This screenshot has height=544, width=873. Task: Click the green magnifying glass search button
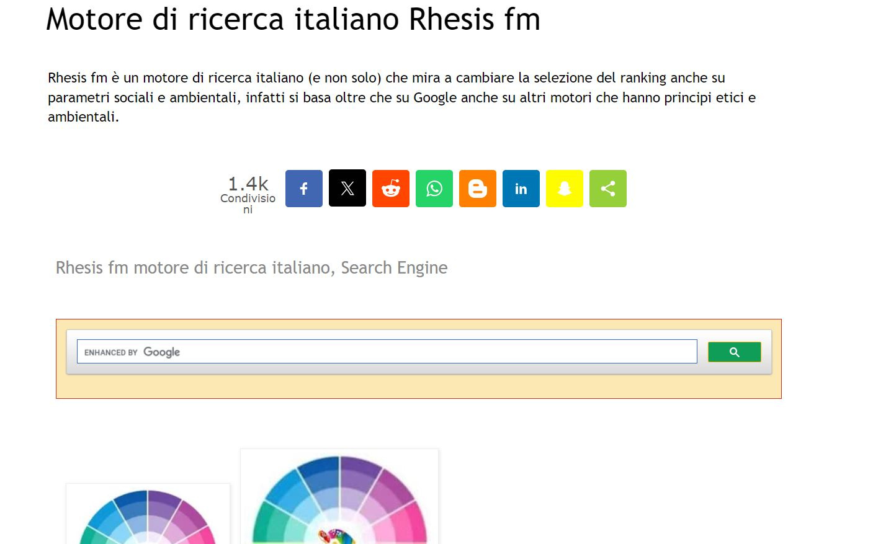click(735, 351)
